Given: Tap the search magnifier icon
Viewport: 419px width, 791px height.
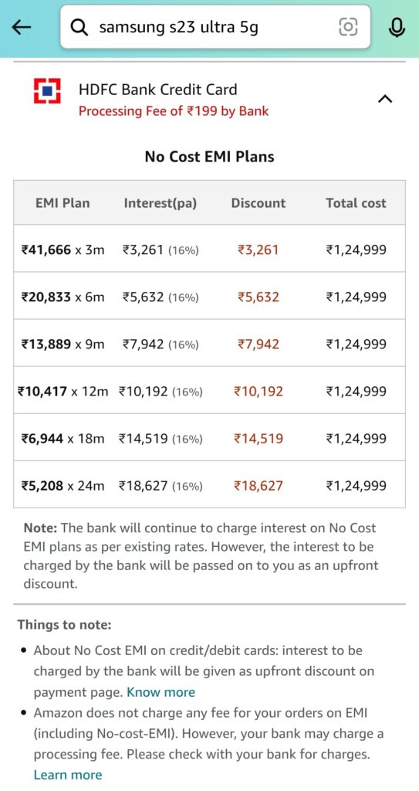Looking at the screenshot, I should point(79,27).
